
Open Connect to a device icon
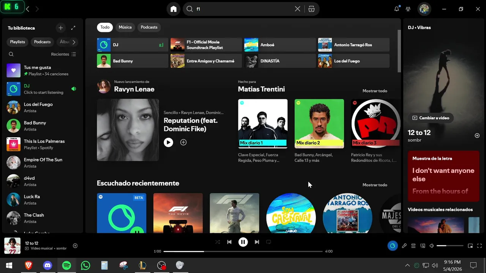[423, 246]
